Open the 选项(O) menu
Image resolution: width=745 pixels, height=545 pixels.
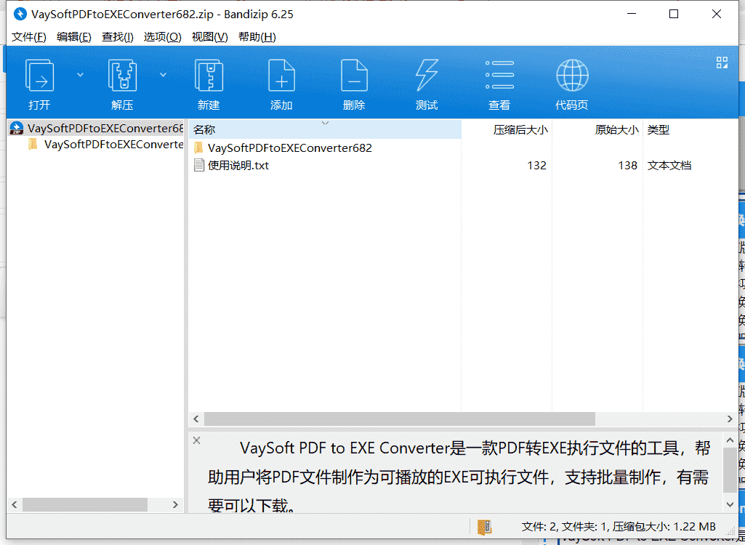pyautogui.click(x=163, y=37)
